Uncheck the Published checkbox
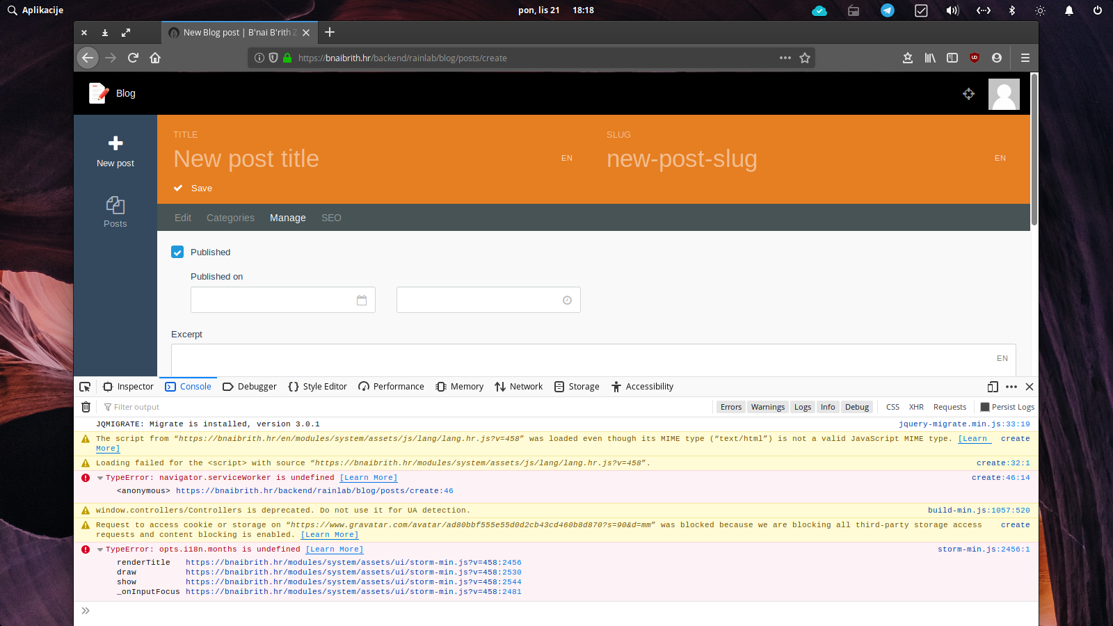 click(x=177, y=252)
